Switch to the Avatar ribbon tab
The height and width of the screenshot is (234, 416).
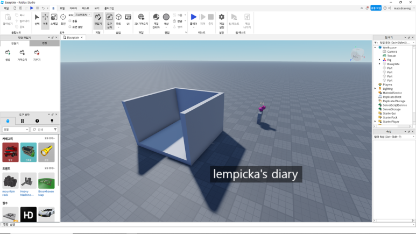(x=73, y=8)
